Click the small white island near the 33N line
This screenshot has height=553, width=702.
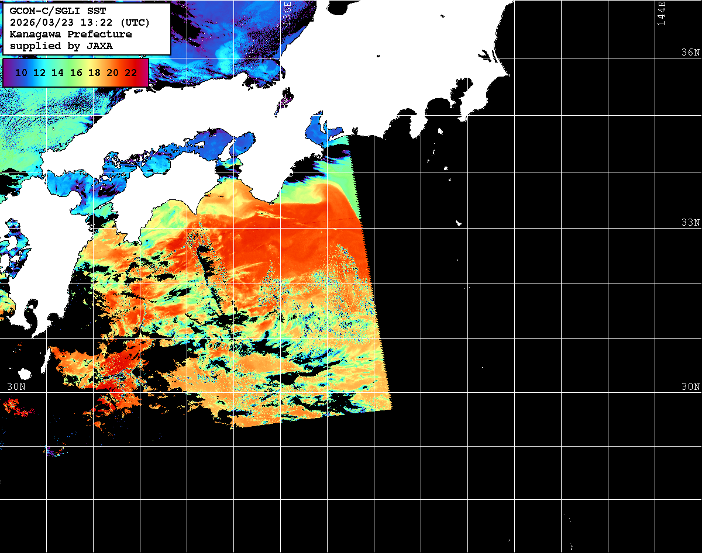[x=459, y=223]
